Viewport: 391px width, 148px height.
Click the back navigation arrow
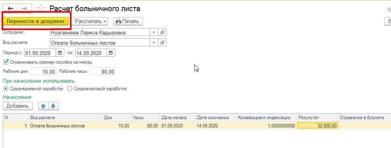(11, 8)
